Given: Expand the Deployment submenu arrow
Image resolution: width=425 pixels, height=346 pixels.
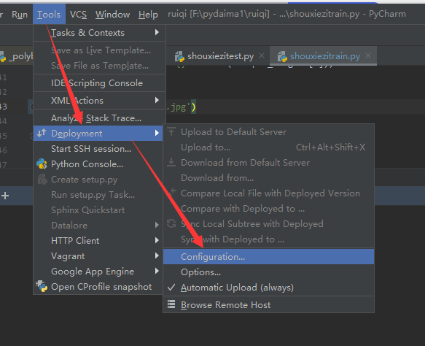Looking at the screenshot, I should (x=157, y=134).
